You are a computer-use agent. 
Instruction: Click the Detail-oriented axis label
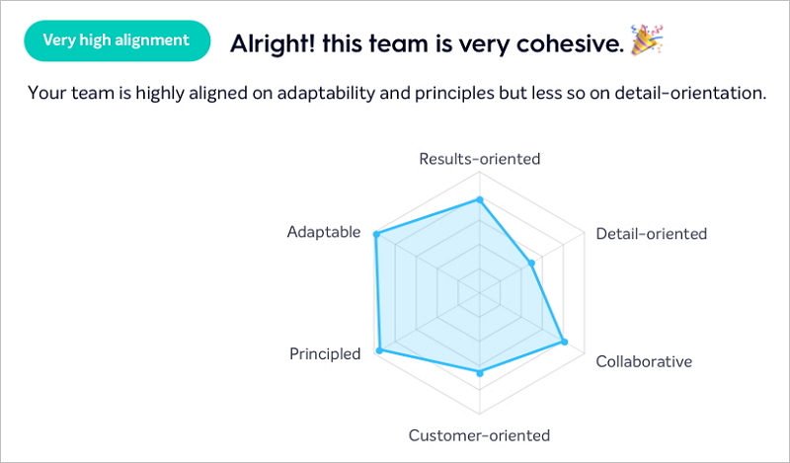pyautogui.click(x=652, y=234)
